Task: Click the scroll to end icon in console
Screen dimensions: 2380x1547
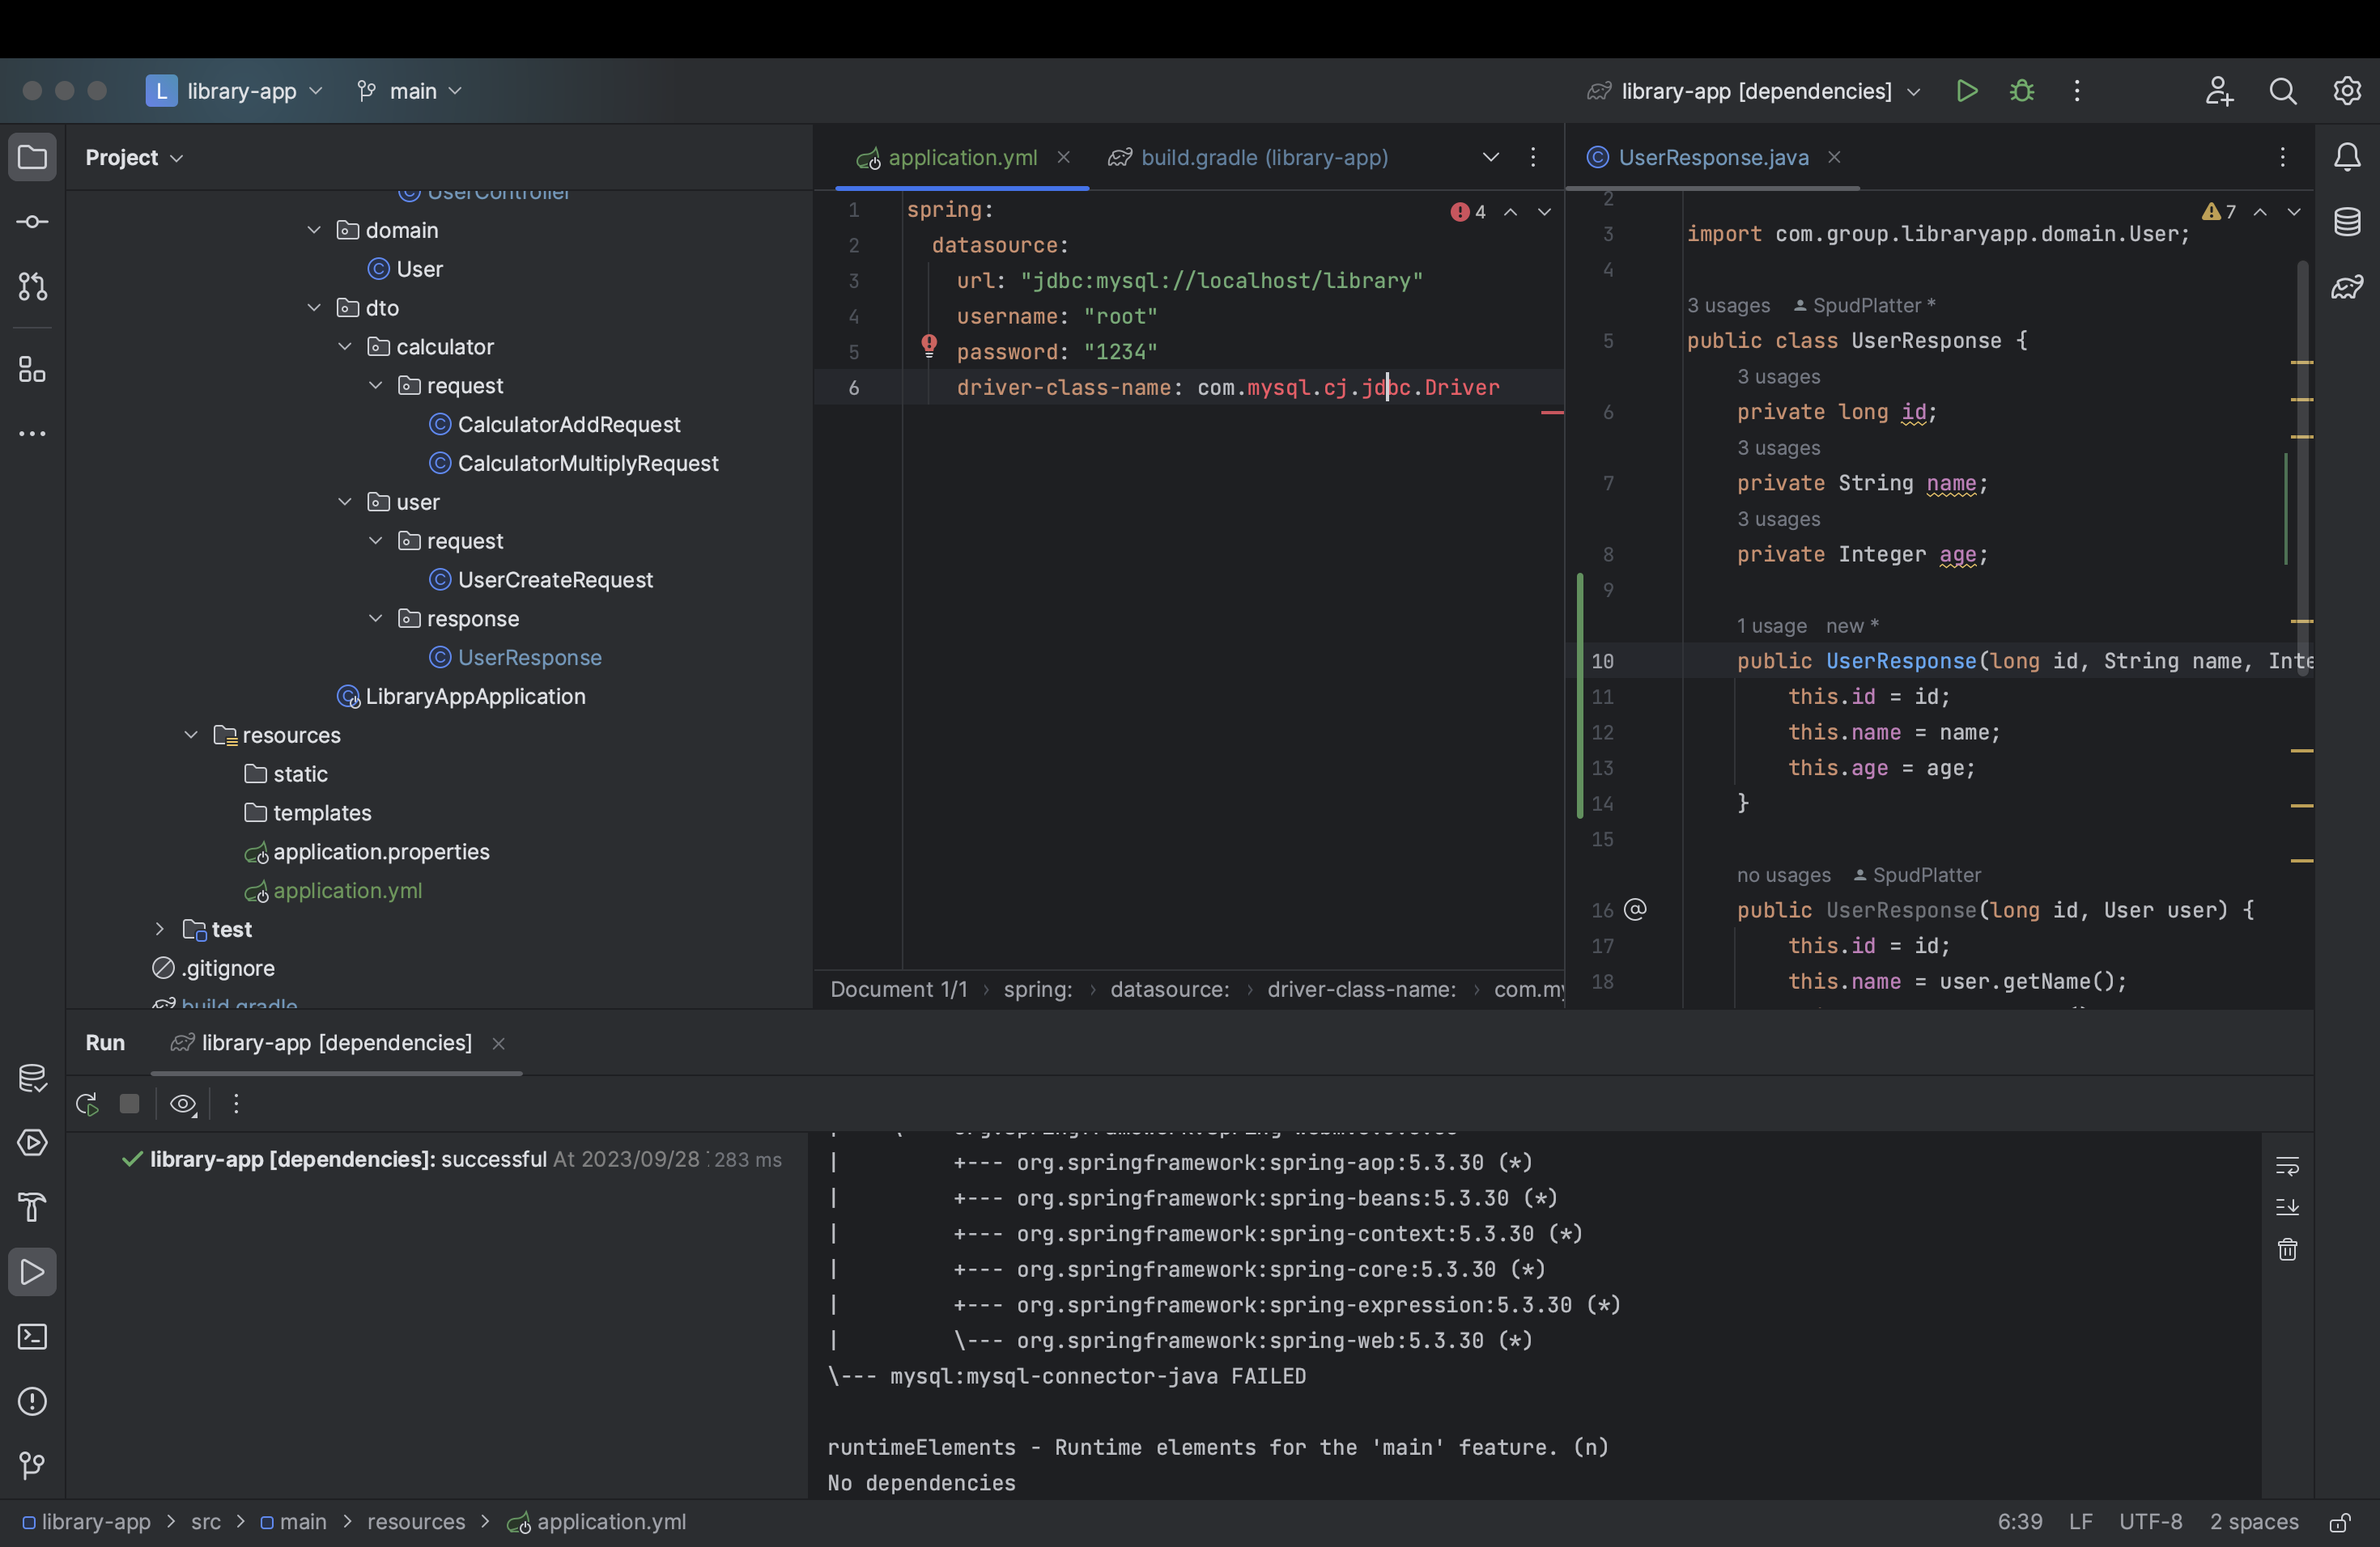Action: pos(2287,1207)
